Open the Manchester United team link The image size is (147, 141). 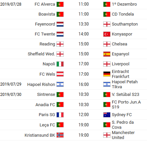pos(123,135)
